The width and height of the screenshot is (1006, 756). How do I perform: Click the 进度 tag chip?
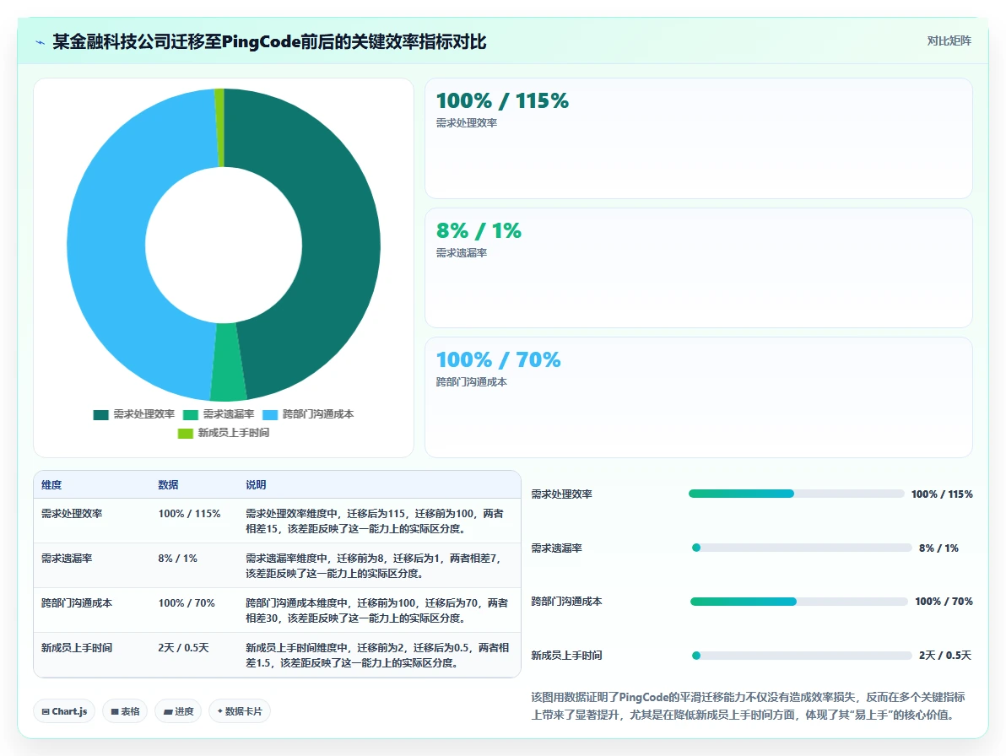pyautogui.click(x=178, y=711)
